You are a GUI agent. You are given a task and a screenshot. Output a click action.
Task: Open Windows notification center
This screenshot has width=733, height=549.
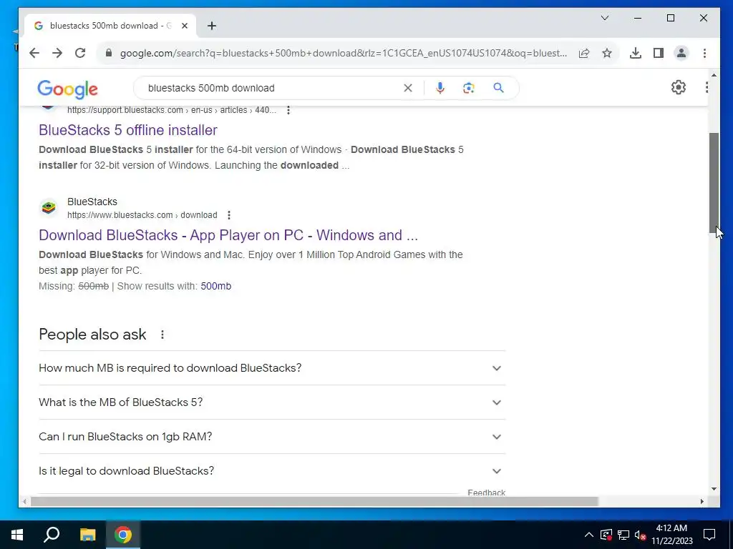point(709,535)
